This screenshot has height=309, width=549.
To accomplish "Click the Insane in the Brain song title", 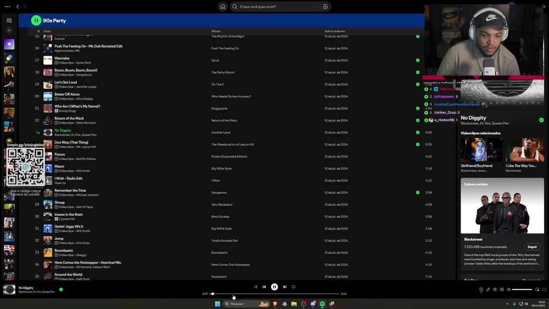I will (69, 215).
